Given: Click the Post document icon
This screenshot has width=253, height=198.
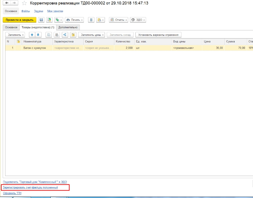Looking at the screenshot, I should pyautogui.click(x=49, y=20).
